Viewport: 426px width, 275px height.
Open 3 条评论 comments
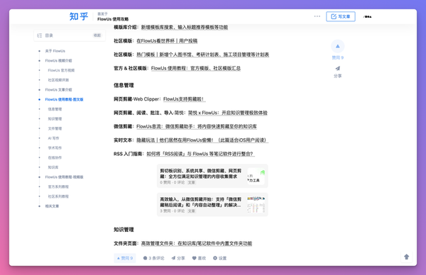pos(154,258)
